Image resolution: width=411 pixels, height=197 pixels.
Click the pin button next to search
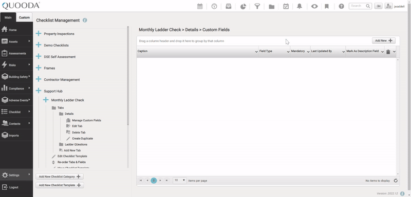378,6
